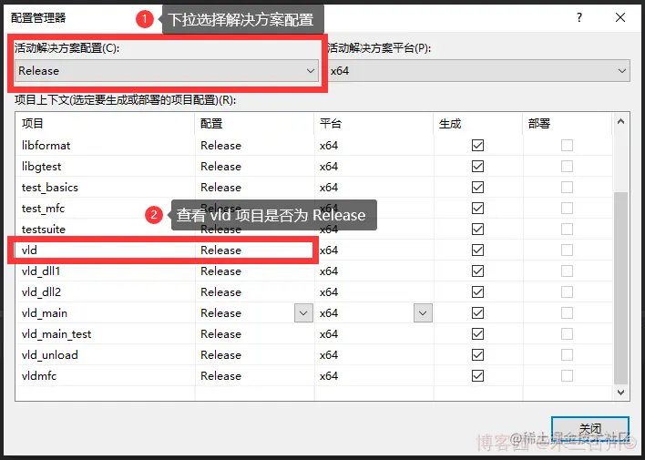Click the help question mark icon
The width and height of the screenshot is (645, 460).
pos(579,17)
